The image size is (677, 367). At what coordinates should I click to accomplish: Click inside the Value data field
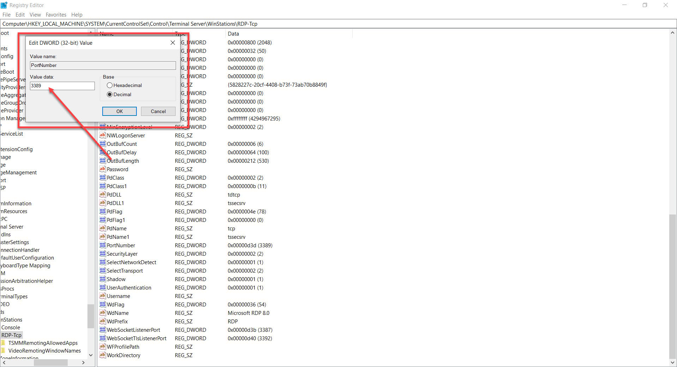(62, 86)
